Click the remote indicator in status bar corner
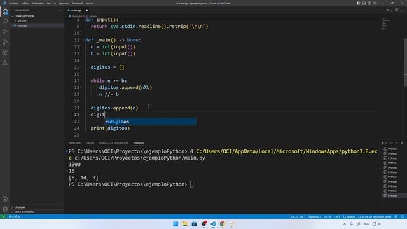The width and height of the screenshot is (407, 229). tap(3, 216)
